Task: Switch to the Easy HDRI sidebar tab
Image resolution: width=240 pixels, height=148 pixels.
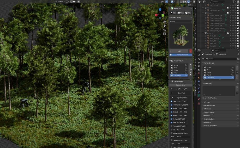Action: (x=195, y=36)
